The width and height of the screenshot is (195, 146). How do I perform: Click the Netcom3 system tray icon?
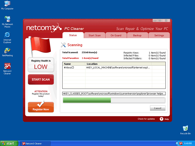coord(181,143)
